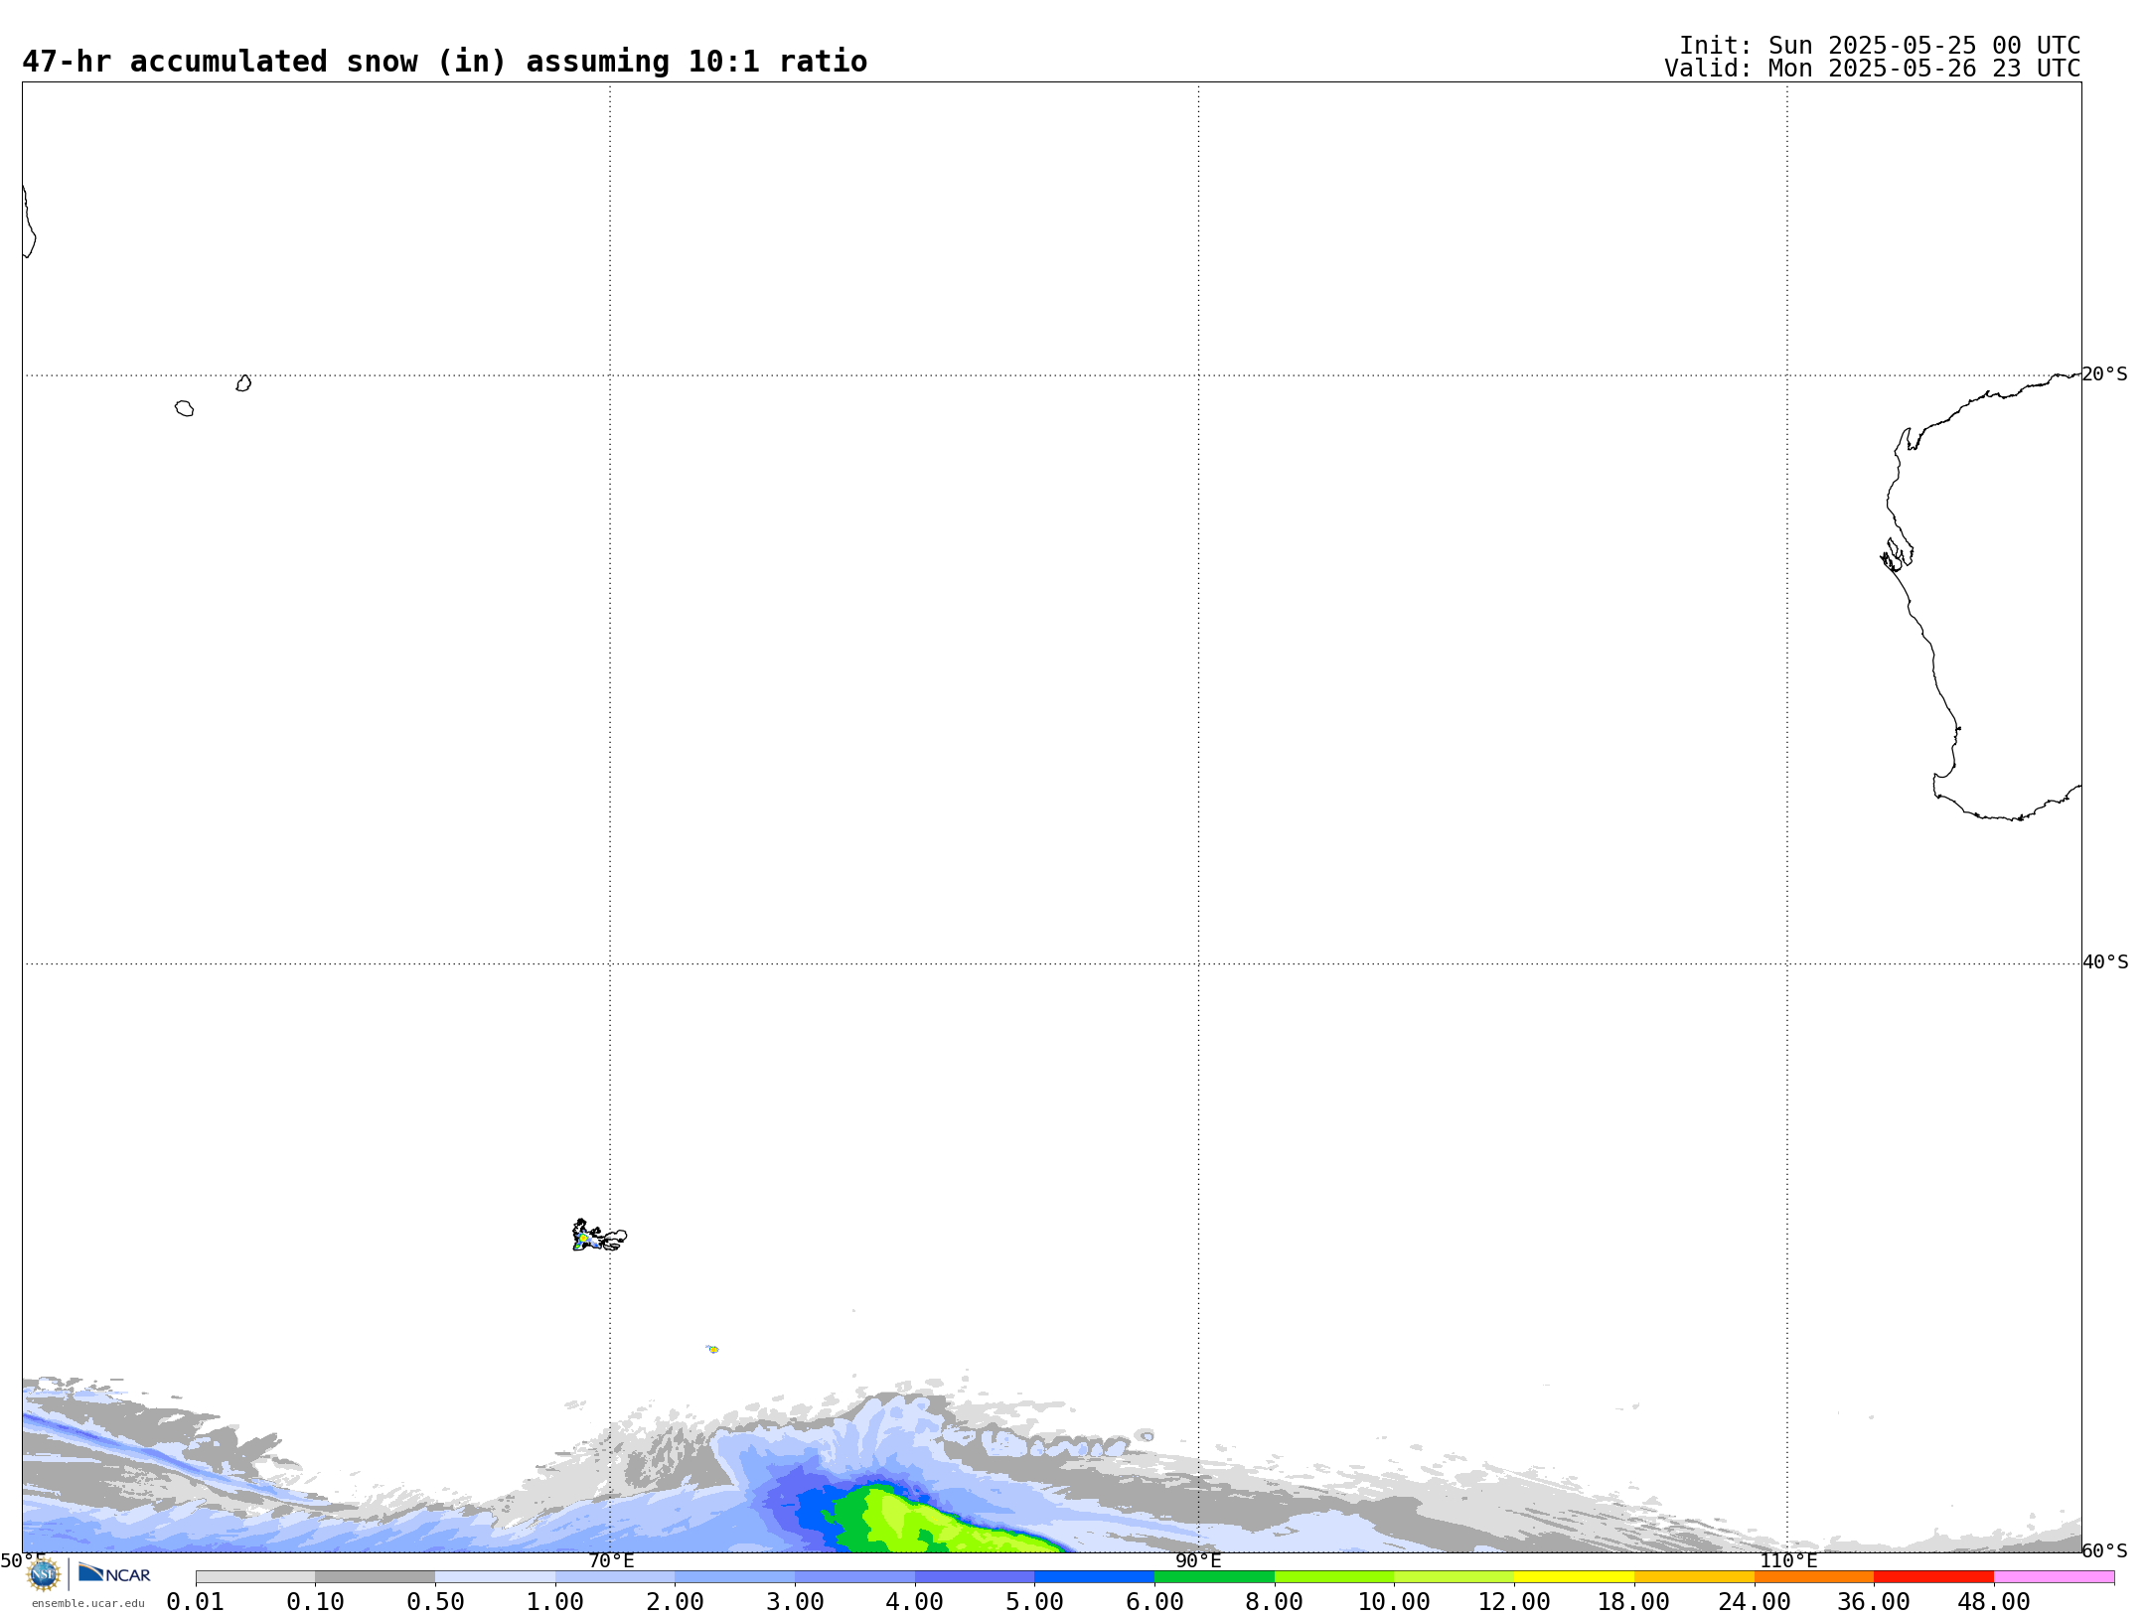This screenshot has height=1615, width=2146.
Task: Click the red 36.00 legend swatch
Action: (x=1934, y=1577)
